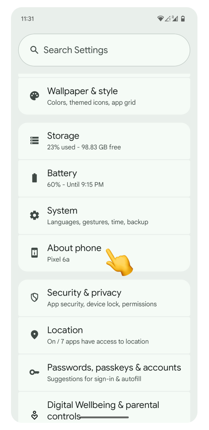
Task: Open Security & privacy settings
Action: click(104, 298)
